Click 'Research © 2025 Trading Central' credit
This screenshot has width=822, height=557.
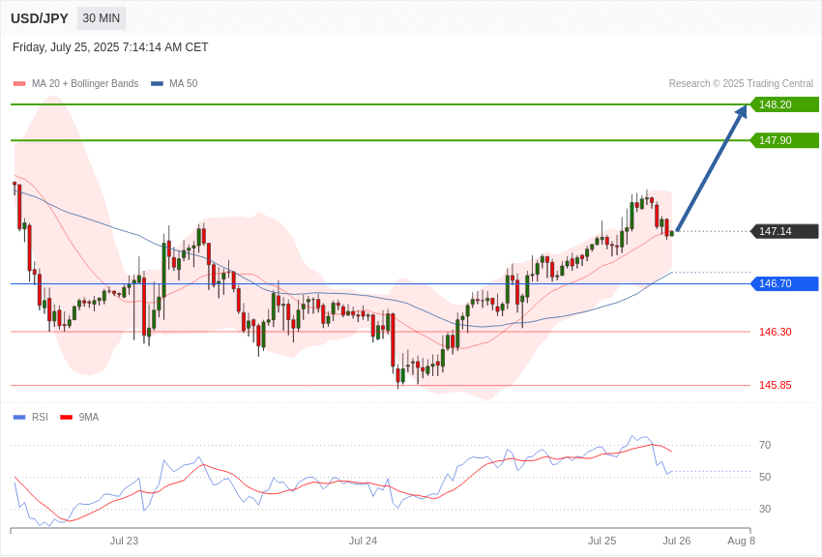741,84
